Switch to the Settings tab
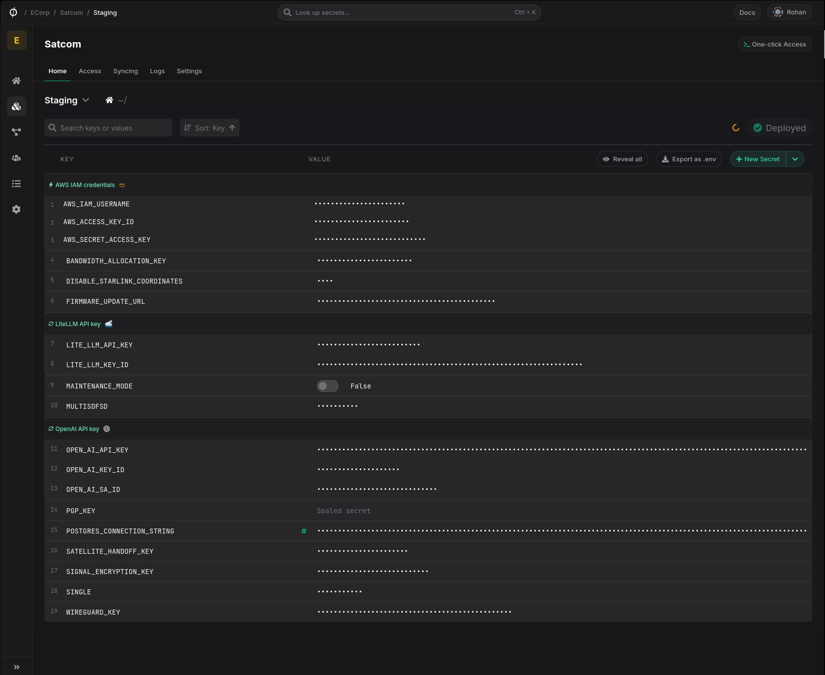Viewport: 825px width, 675px height. coord(190,71)
